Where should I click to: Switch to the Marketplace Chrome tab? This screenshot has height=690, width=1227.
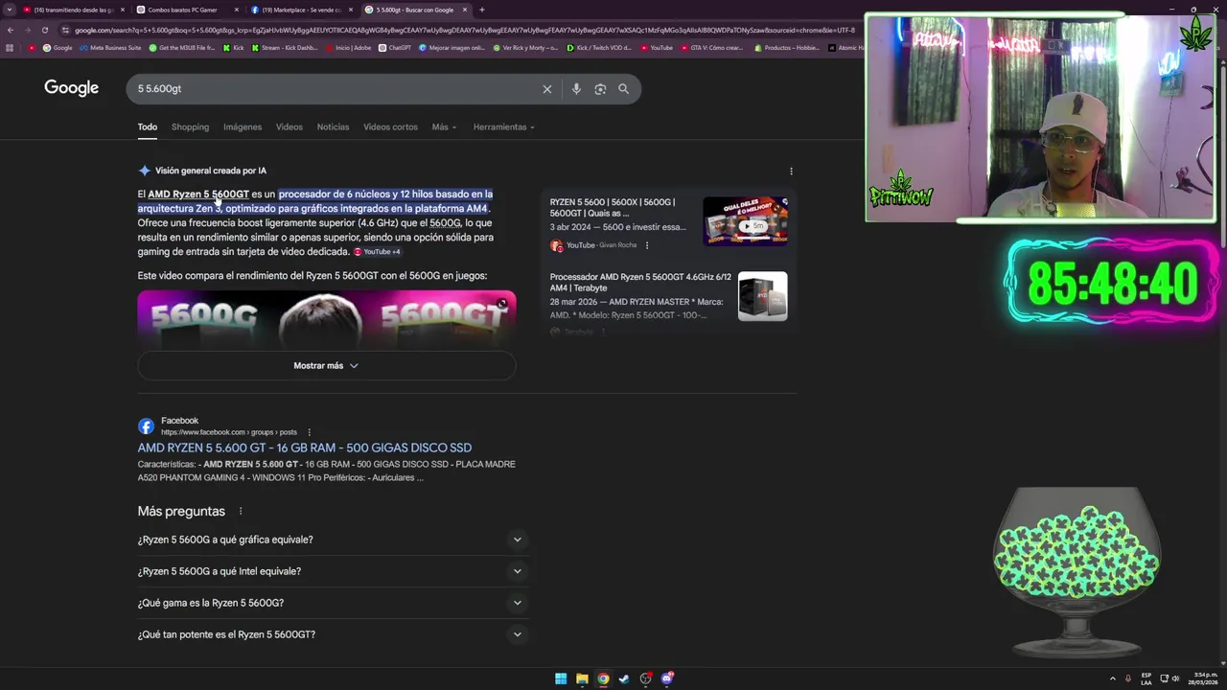tap(301, 10)
